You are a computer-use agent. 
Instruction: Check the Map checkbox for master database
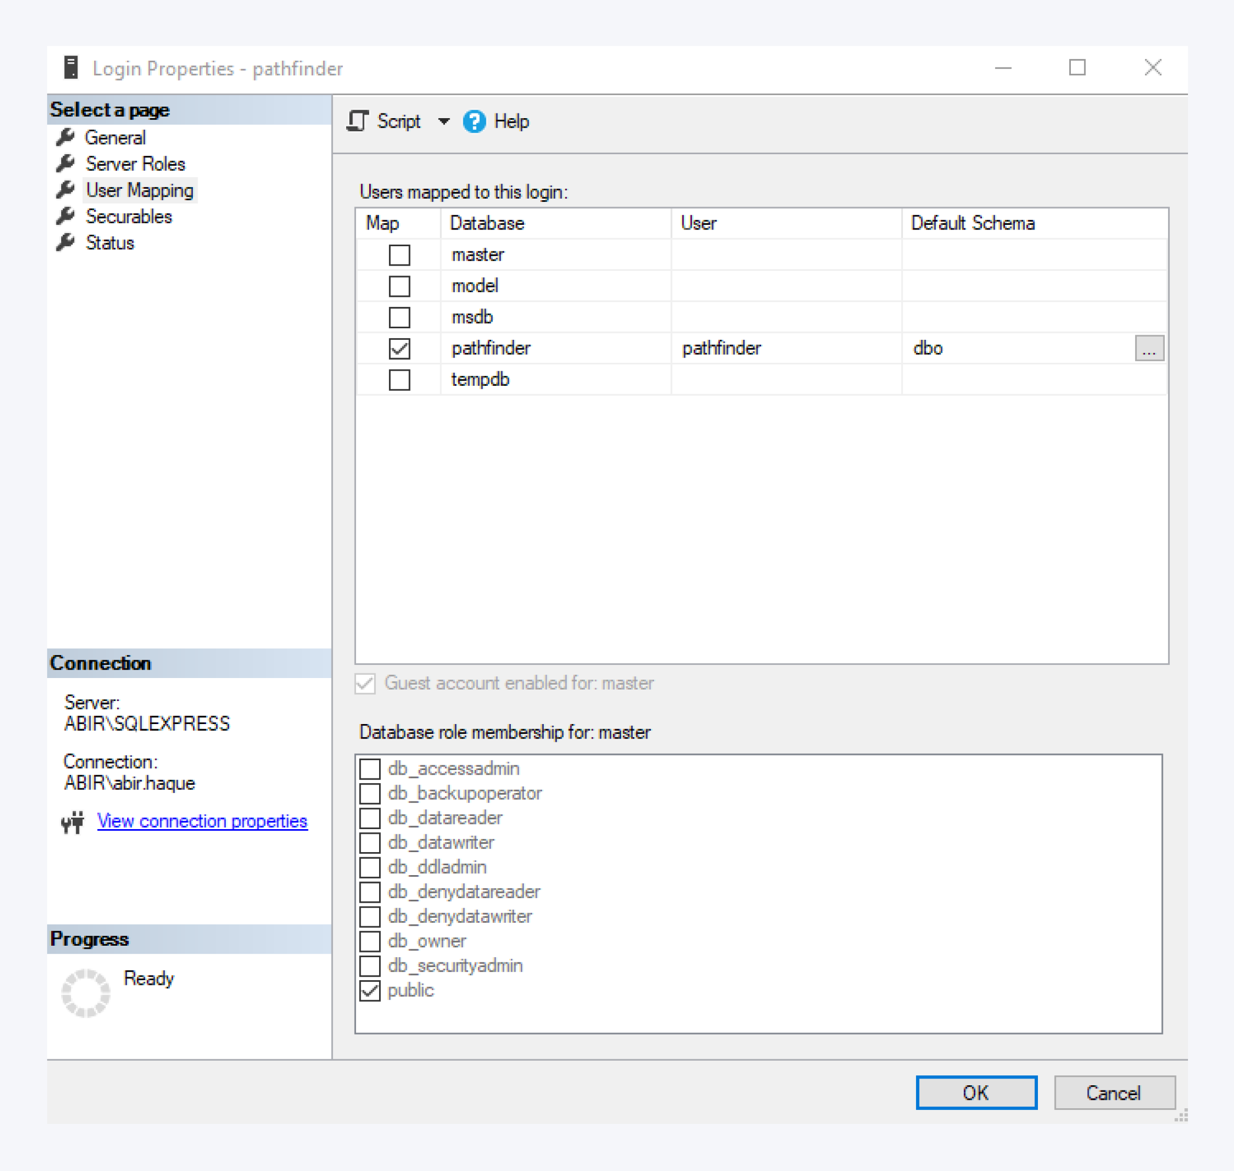(x=399, y=255)
